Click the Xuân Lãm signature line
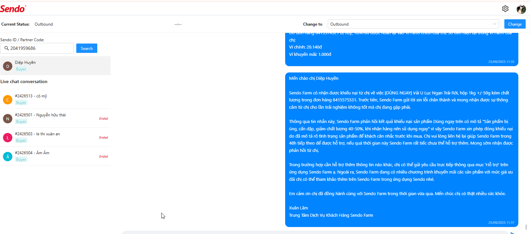Viewport: 530px width, 234px height. (298, 208)
